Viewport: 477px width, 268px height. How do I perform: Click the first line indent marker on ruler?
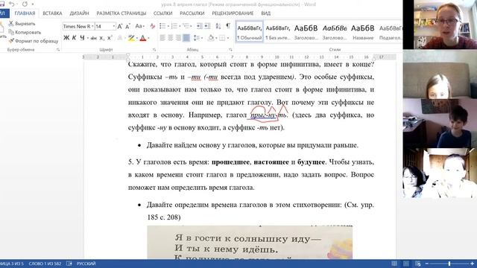(128, 54)
